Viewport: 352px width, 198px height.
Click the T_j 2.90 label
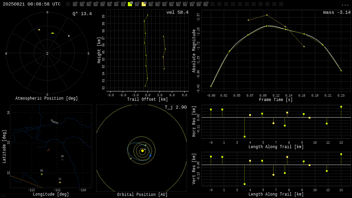(176, 107)
